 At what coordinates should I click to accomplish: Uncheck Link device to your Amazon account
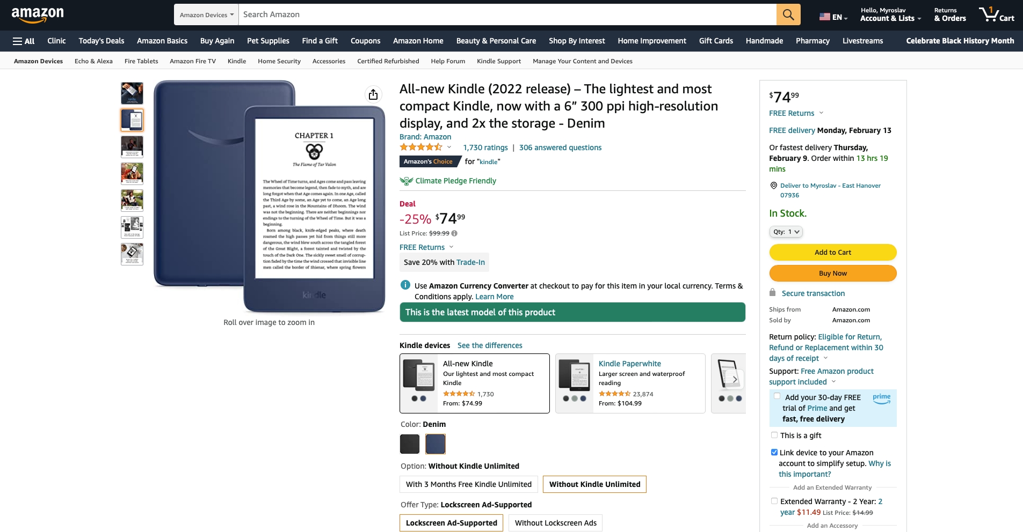(x=774, y=452)
